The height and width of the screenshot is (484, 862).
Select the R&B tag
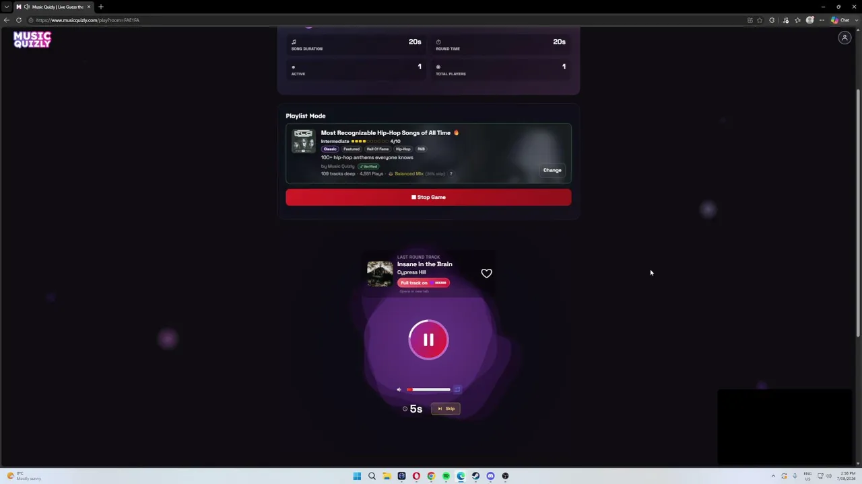coord(421,149)
